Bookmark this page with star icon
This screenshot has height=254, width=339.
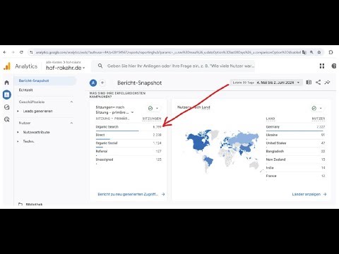point(319,52)
